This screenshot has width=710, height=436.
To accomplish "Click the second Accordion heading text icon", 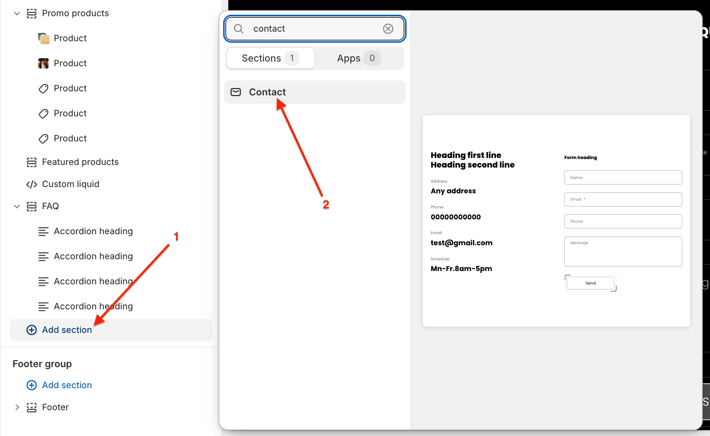I will (43, 256).
